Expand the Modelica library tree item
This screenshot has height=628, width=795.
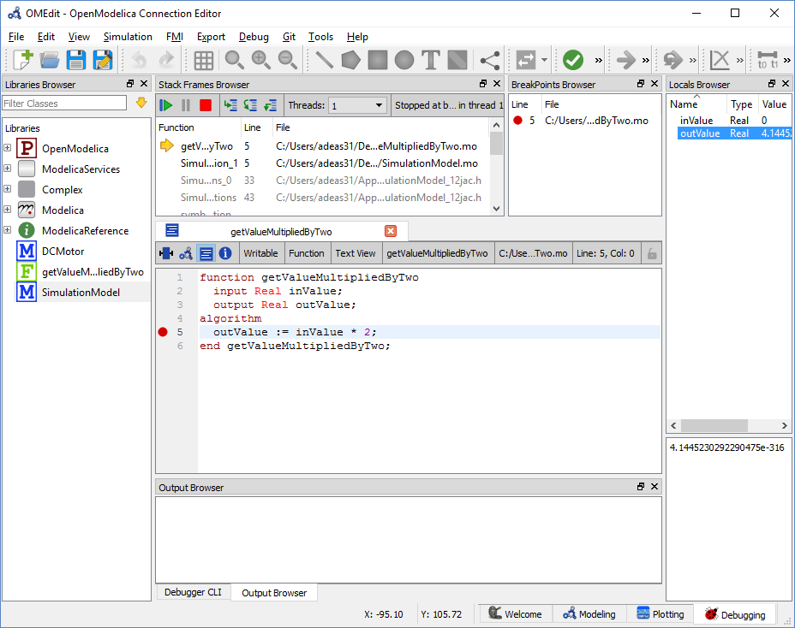[7, 210]
